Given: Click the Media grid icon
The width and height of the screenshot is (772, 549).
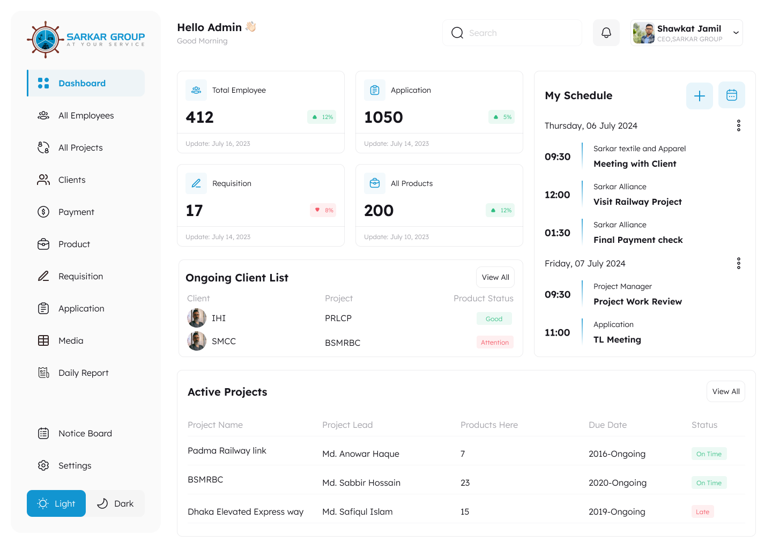Looking at the screenshot, I should point(43,340).
